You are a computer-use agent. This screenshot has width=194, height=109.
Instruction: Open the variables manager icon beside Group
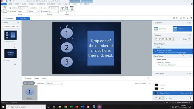click(x=189, y=39)
